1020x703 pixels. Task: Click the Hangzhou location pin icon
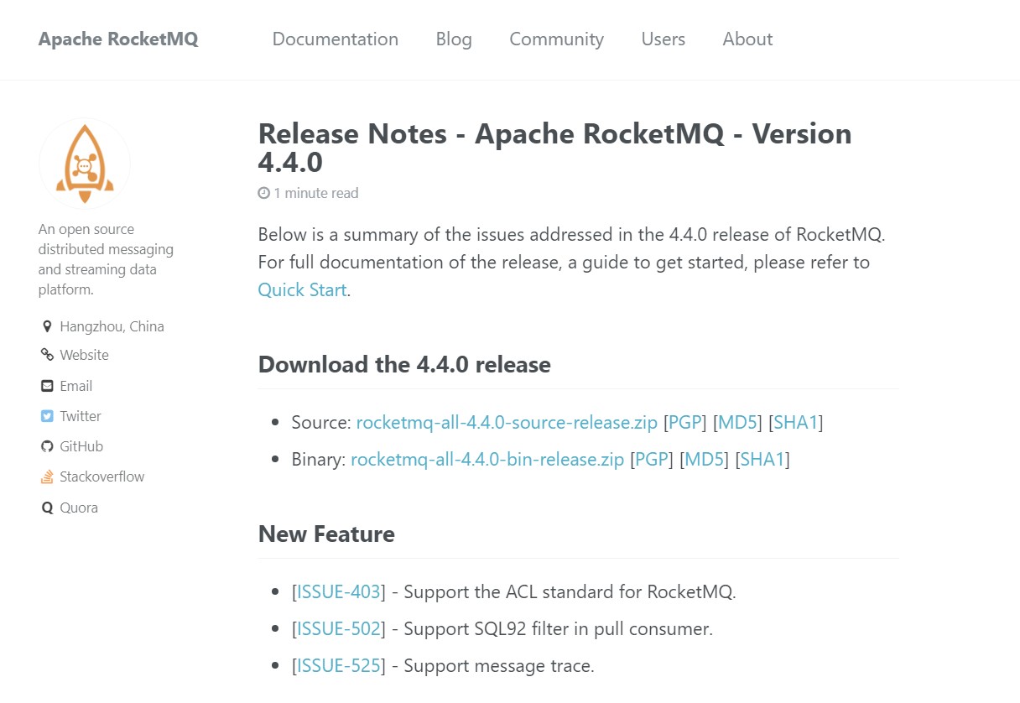click(47, 326)
